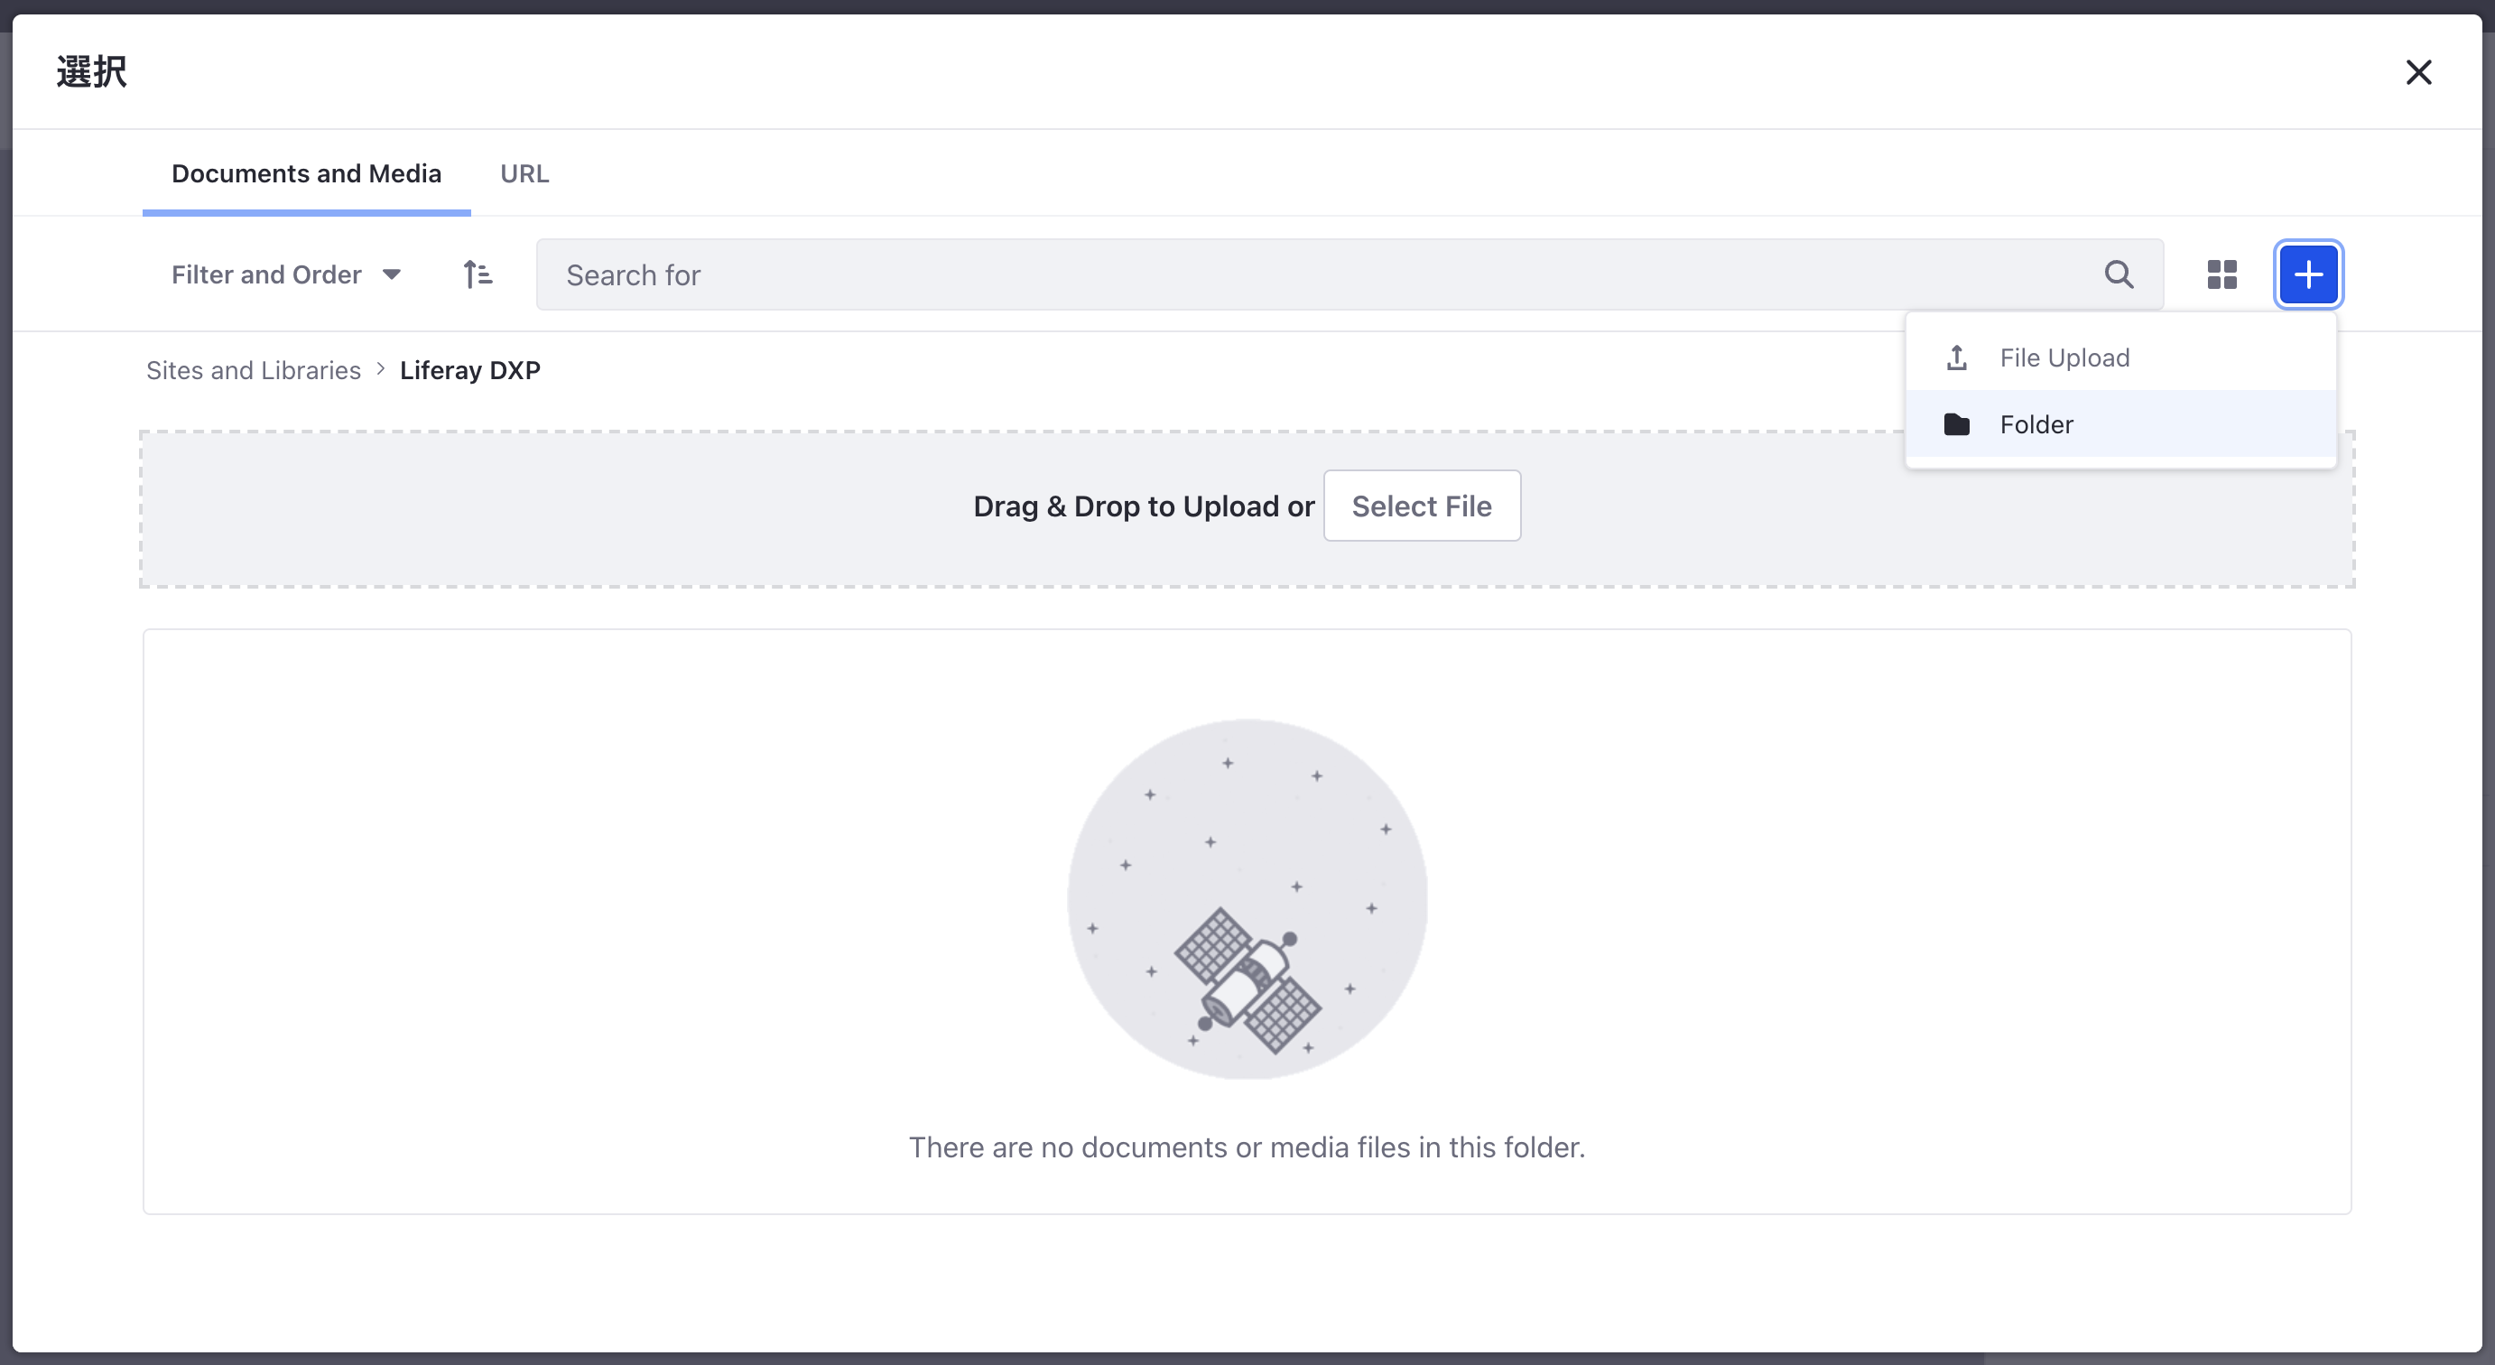Screen dimensions: 2495x1365
Task: Select the Documents and Media tab
Action: click(x=306, y=173)
